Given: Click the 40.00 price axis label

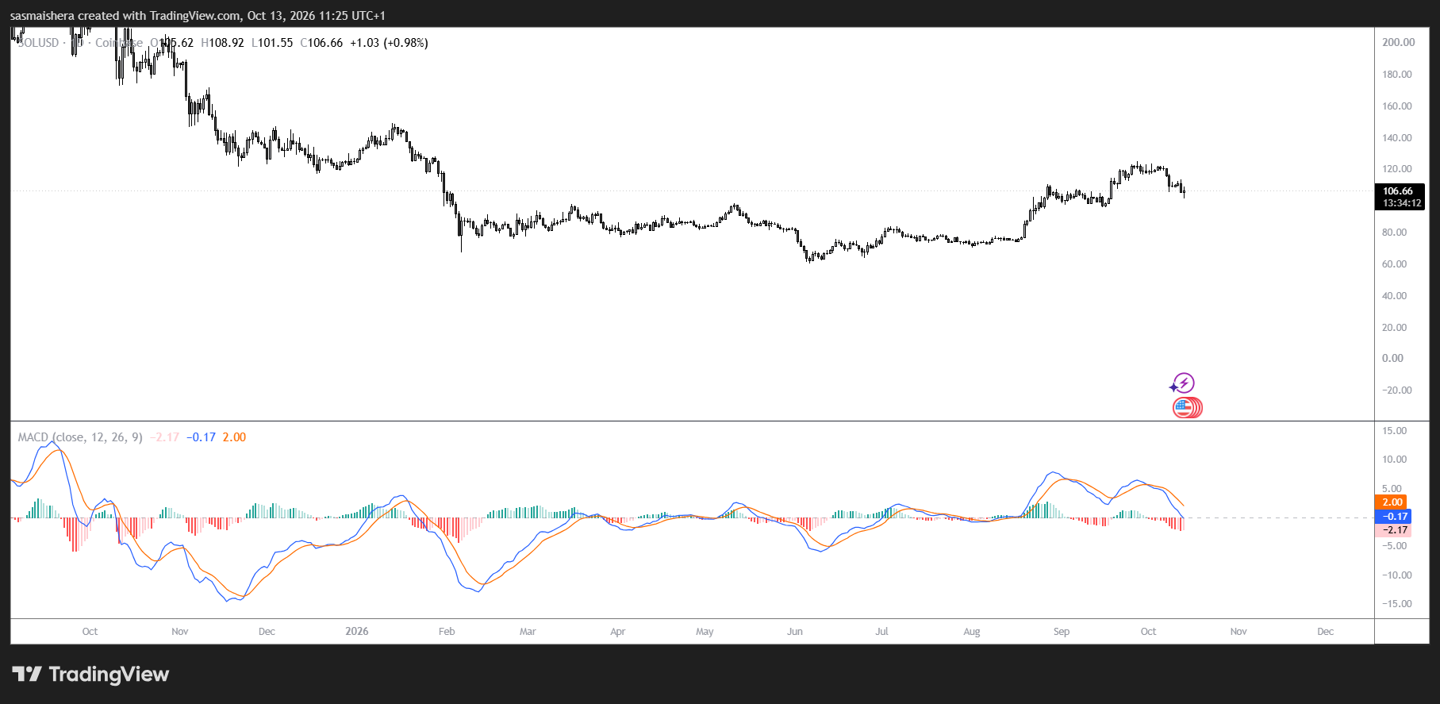Looking at the screenshot, I should [x=1394, y=296].
